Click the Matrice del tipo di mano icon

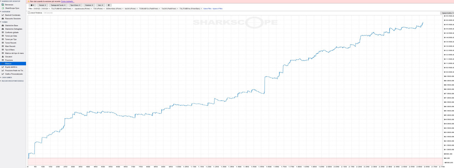[x=3, y=53]
